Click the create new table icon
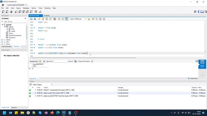 click(x=20, y=12)
